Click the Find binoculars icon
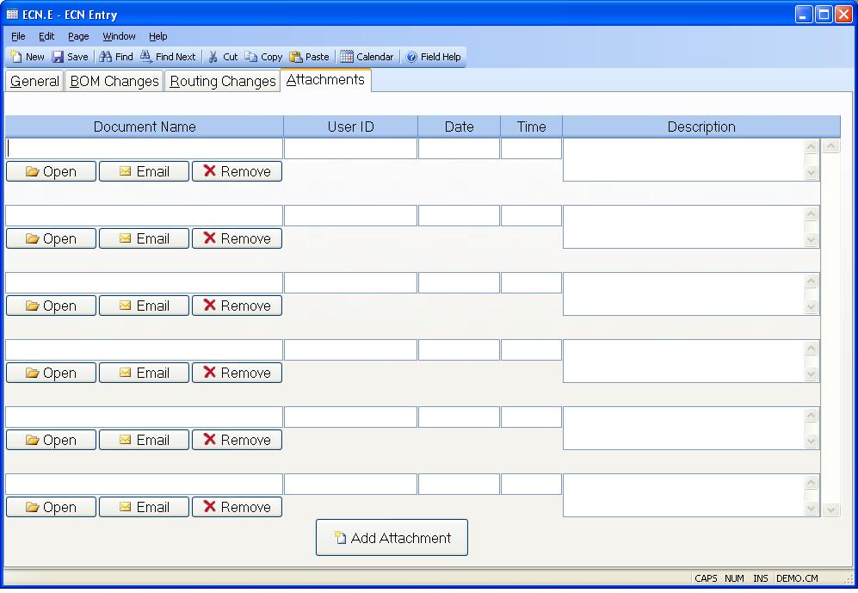858x593 pixels. [106, 57]
